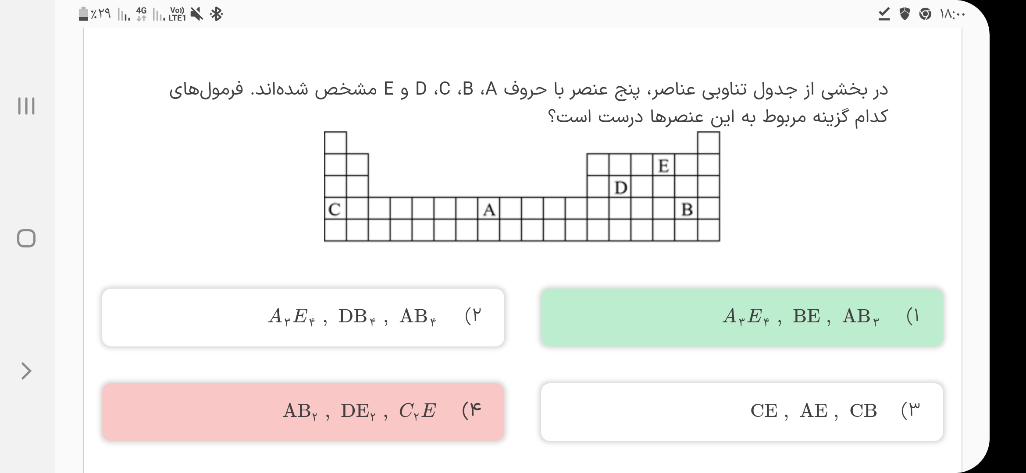Tap the 4G signal strength icon
Screen dimensions: 1026x473
[141, 14]
